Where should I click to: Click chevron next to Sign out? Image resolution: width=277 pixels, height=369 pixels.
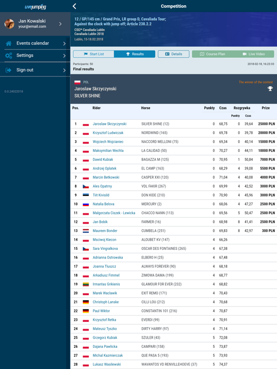coord(64,70)
